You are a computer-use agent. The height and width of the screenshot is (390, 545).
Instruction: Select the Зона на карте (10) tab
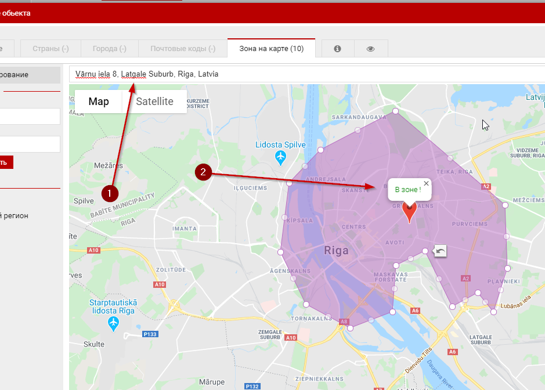[x=272, y=48]
